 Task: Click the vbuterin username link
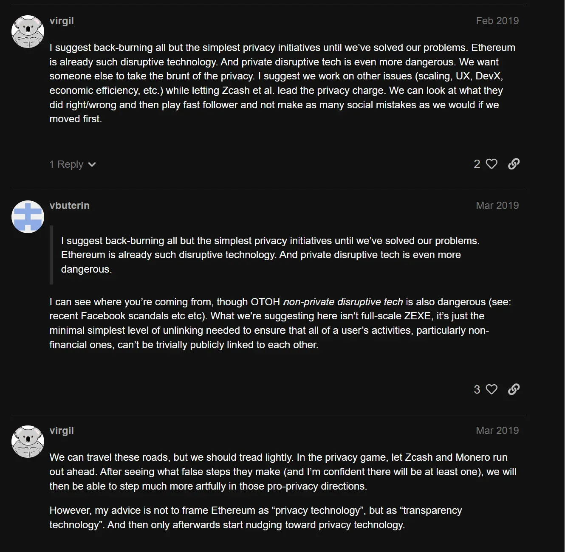point(70,205)
